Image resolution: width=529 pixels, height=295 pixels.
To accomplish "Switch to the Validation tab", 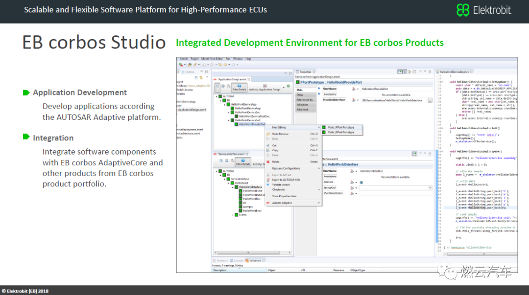I will [x=255, y=261].
